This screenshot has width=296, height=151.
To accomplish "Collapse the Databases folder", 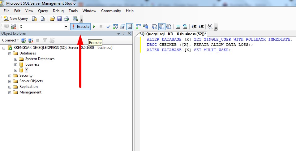I will [x=10, y=54].
